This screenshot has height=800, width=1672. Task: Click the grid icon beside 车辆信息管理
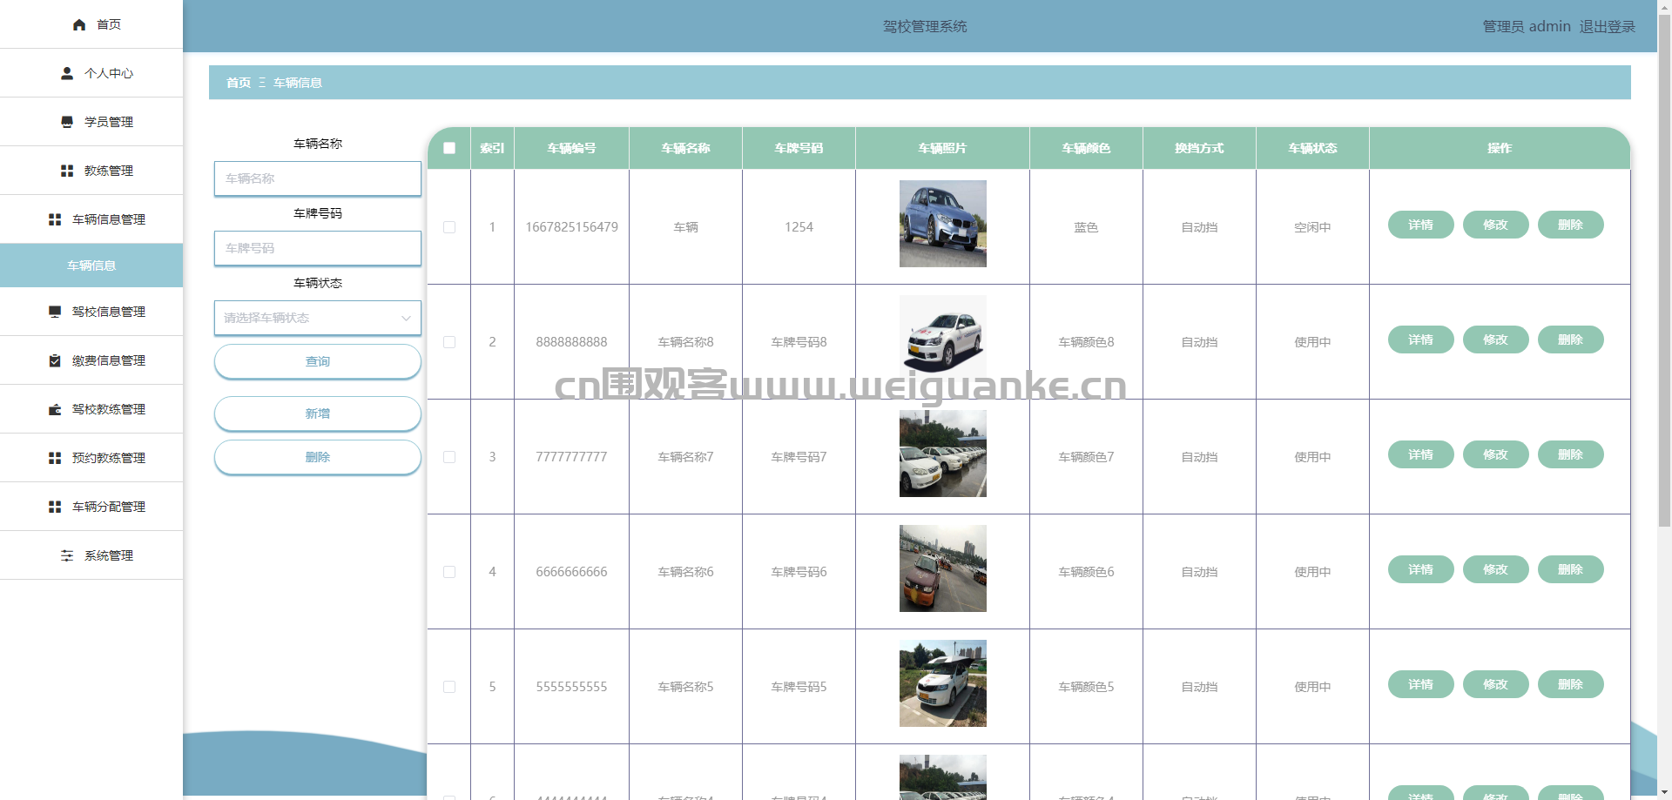(x=55, y=219)
